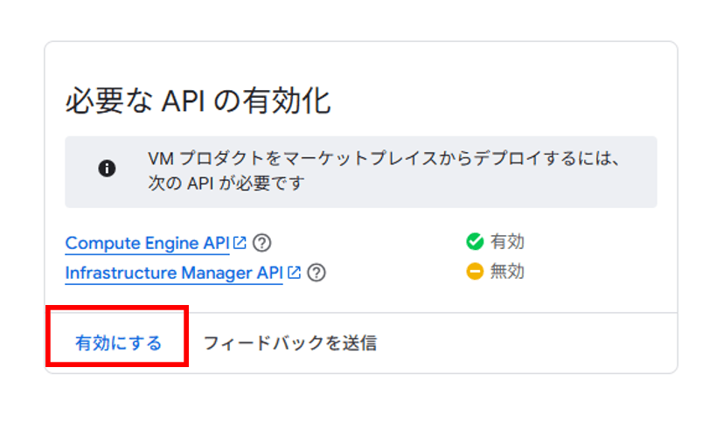Click the info icon in the gray banner
Viewport: 716px width, 423px height.
108,170
